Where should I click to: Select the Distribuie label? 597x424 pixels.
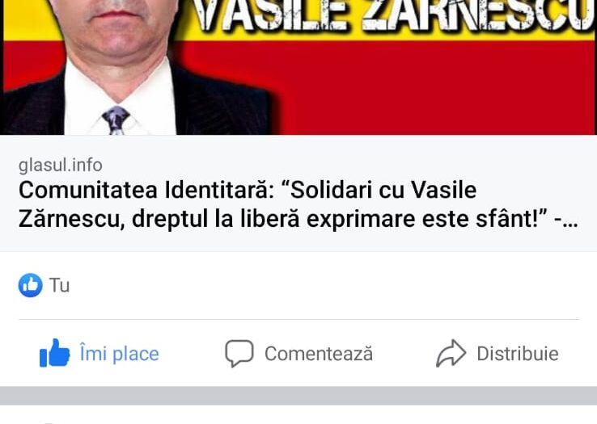click(x=518, y=354)
